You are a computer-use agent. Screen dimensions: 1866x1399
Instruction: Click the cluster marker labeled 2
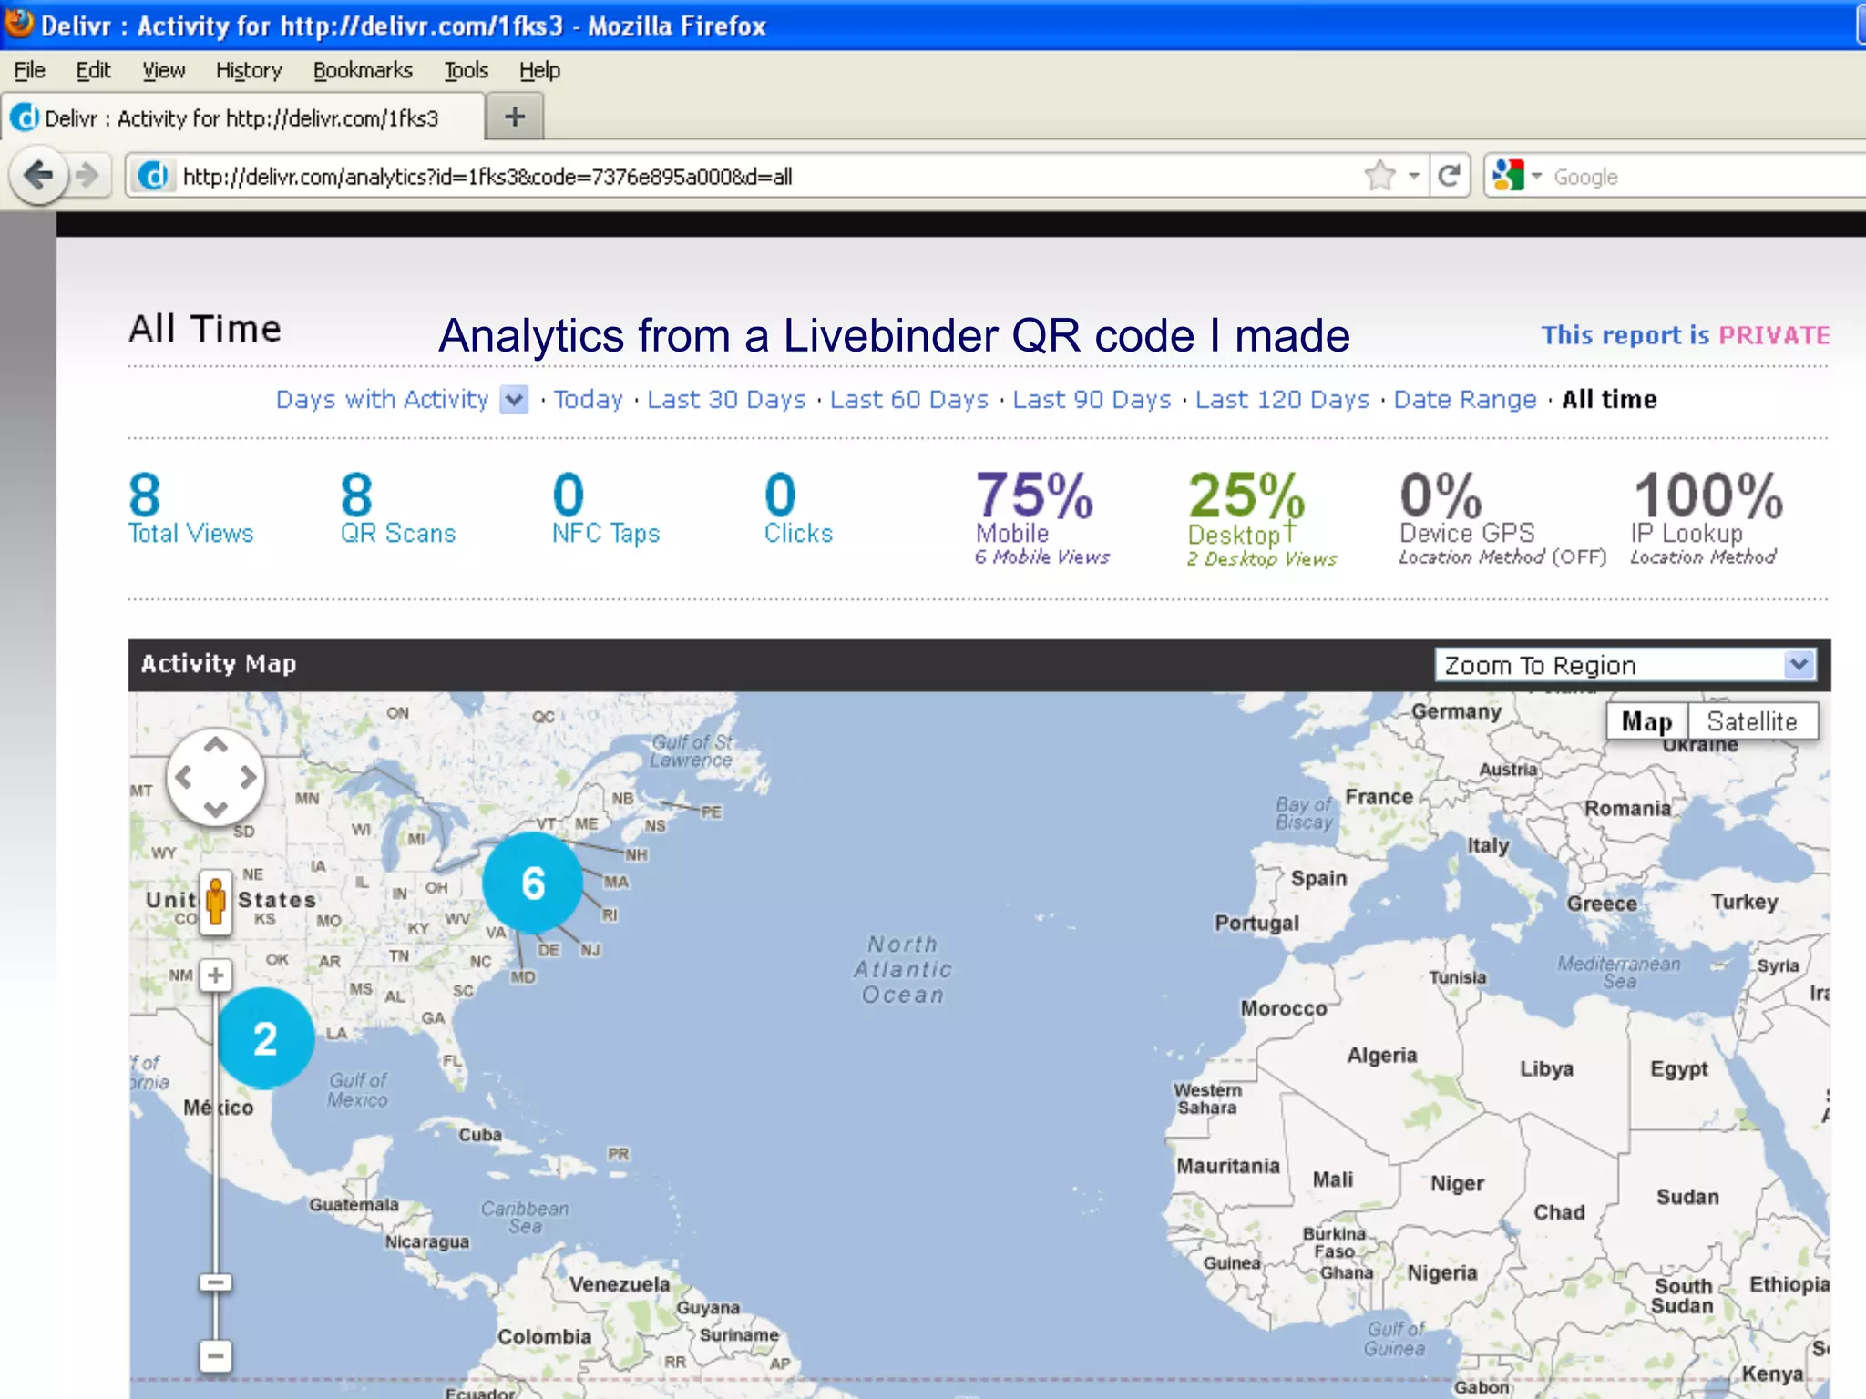tap(265, 1038)
